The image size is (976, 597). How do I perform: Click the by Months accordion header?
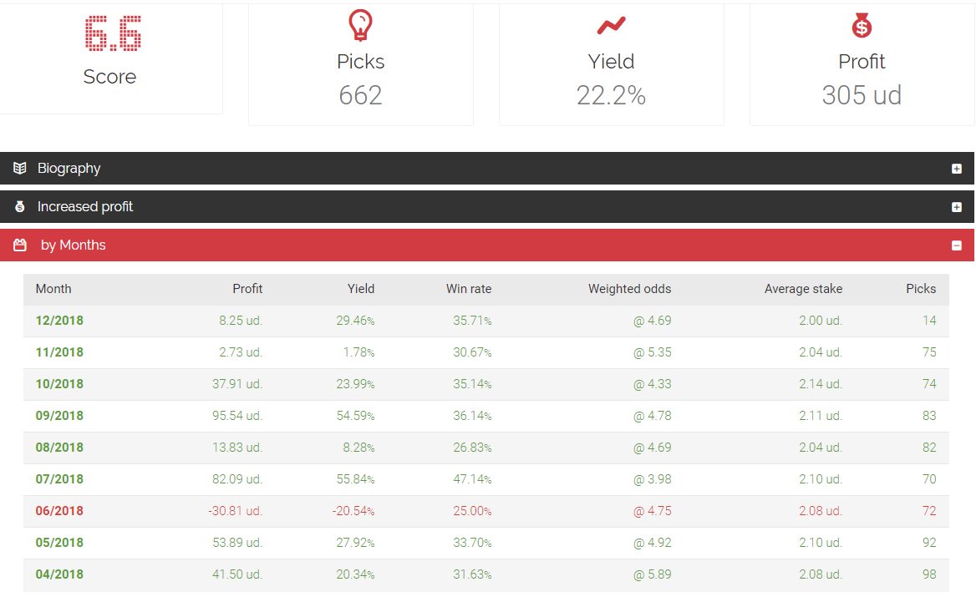(x=487, y=245)
